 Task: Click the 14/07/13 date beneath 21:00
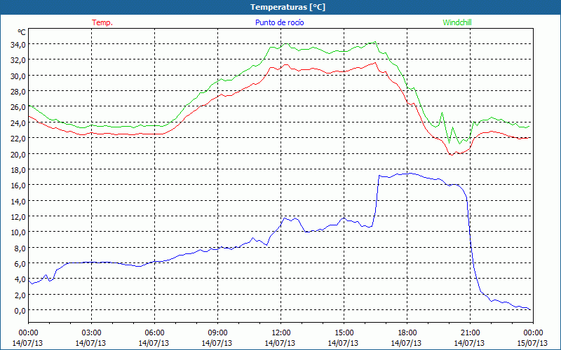click(469, 343)
